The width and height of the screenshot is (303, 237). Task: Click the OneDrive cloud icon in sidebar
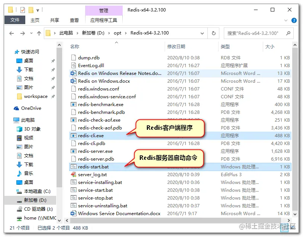coord(16,108)
